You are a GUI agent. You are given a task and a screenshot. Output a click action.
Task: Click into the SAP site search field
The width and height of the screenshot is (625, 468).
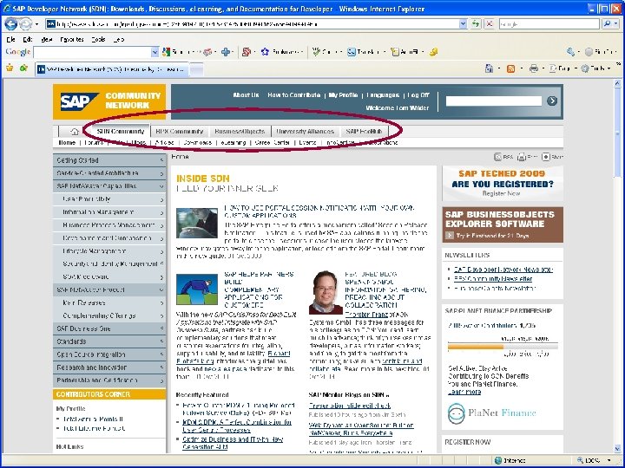[493, 101]
